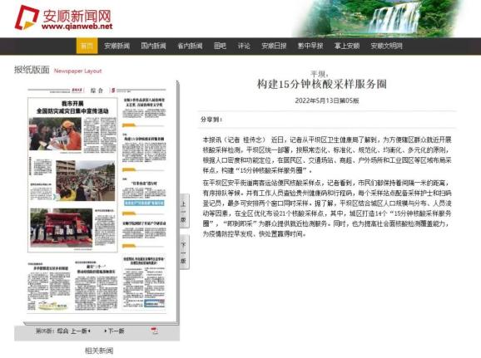Image resolution: width=481 pixels, height=358 pixels.
Task: Open the 黔中早报 navigation item
Action: (x=310, y=46)
